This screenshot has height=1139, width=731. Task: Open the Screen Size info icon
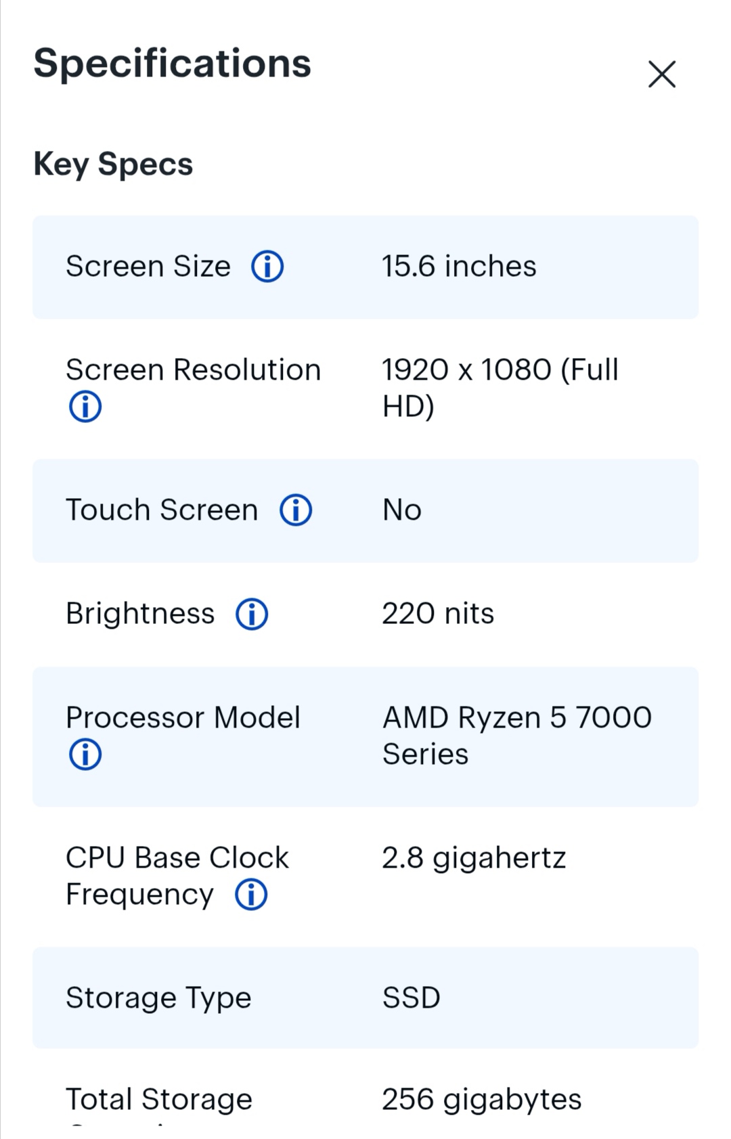coord(267,267)
